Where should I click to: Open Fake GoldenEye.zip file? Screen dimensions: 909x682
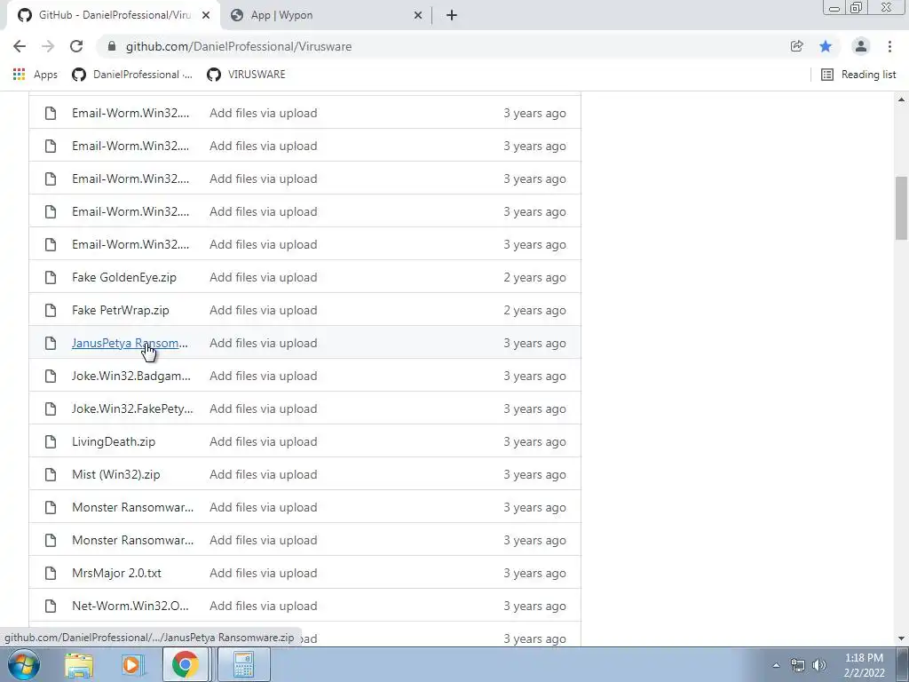click(124, 277)
